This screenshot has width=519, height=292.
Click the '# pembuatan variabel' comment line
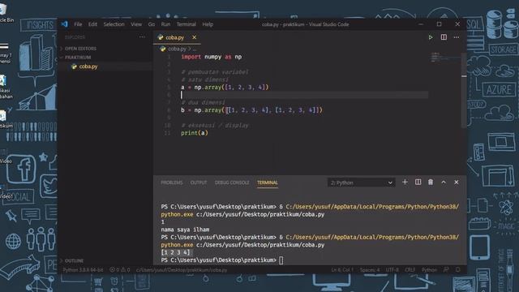pos(214,72)
